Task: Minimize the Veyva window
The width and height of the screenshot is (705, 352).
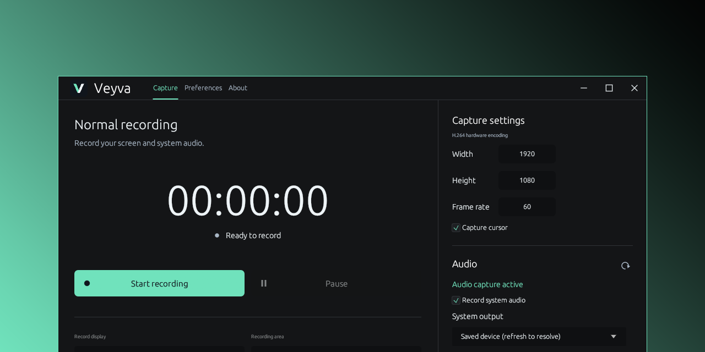Action: click(584, 88)
